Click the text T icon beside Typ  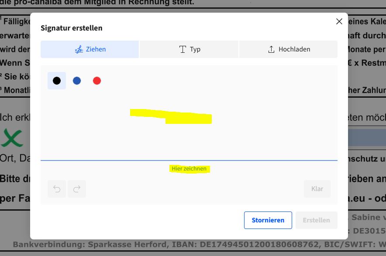[x=183, y=49]
